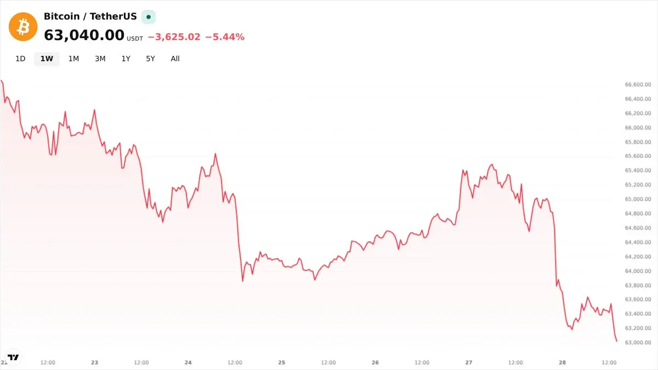
Task: Choose the All time range
Action: [175, 59]
